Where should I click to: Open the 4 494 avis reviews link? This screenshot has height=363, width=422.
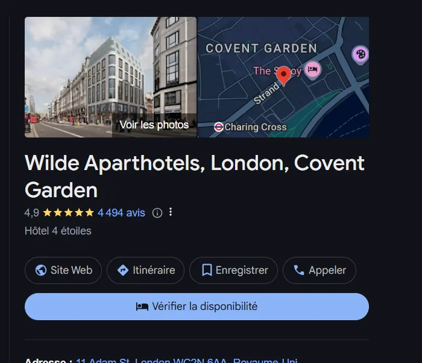[x=121, y=213]
